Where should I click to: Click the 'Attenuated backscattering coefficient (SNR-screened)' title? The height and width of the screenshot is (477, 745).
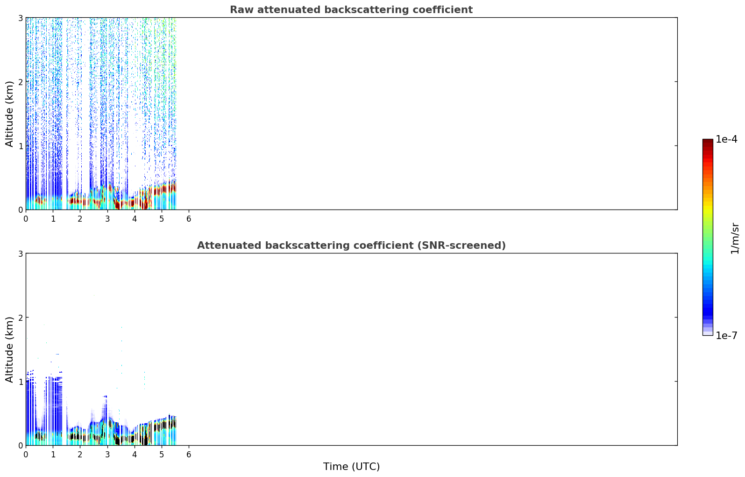[351, 246]
